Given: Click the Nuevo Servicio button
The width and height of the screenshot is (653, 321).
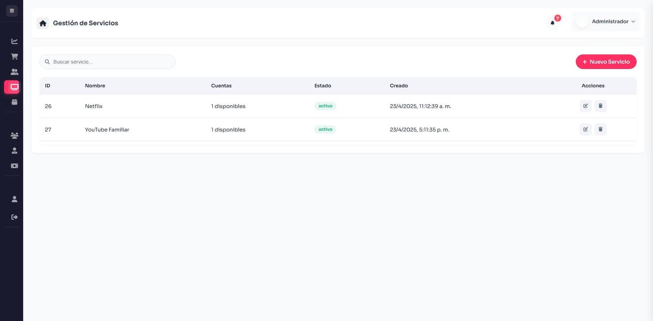Looking at the screenshot, I should (606, 62).
